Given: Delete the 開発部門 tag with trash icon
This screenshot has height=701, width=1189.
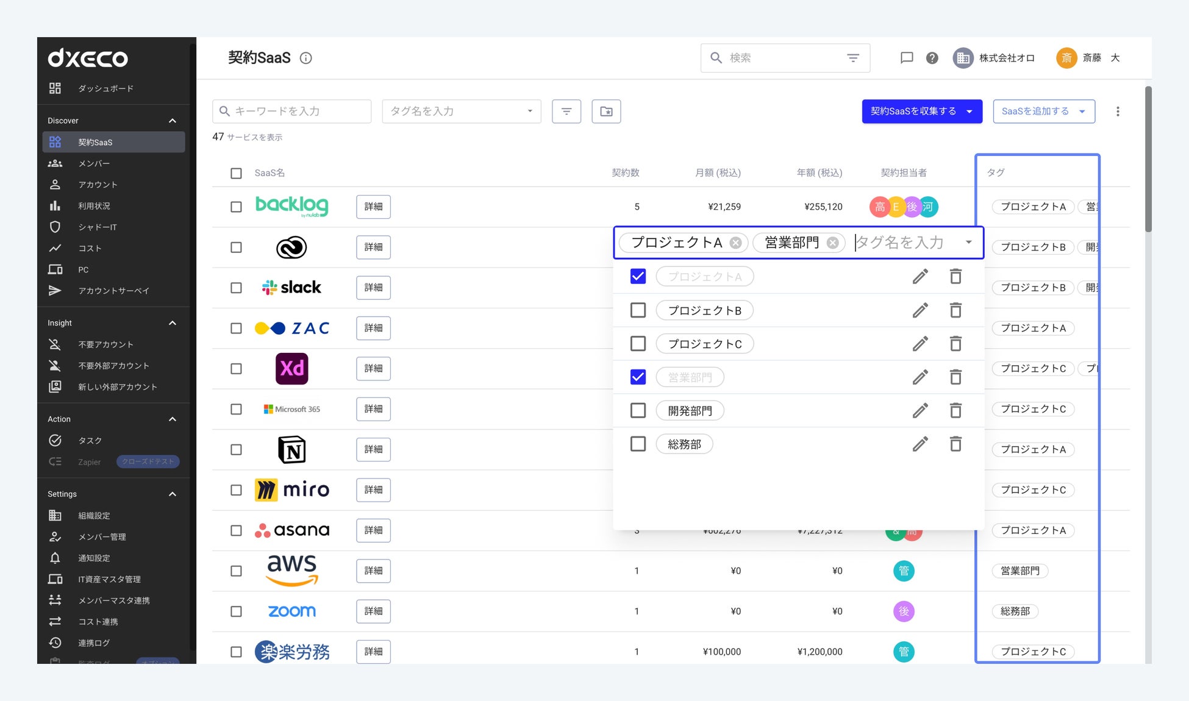Looking at the screenshot, I should (955, 410).
